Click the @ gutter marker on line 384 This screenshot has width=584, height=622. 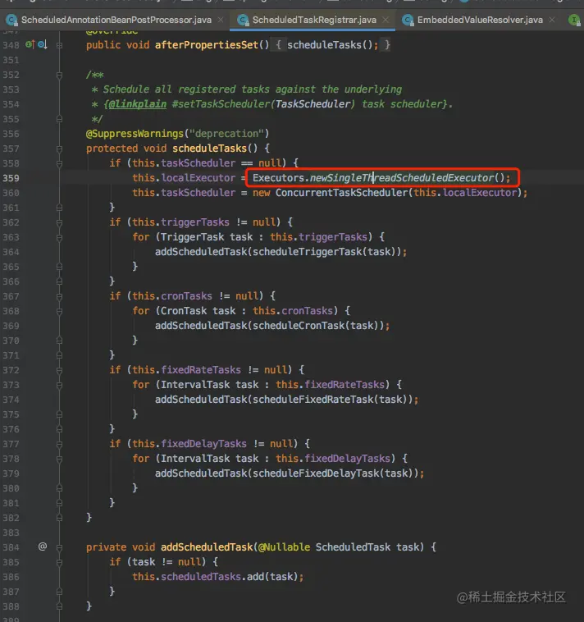pyautogui.click(x=43, y=547)
